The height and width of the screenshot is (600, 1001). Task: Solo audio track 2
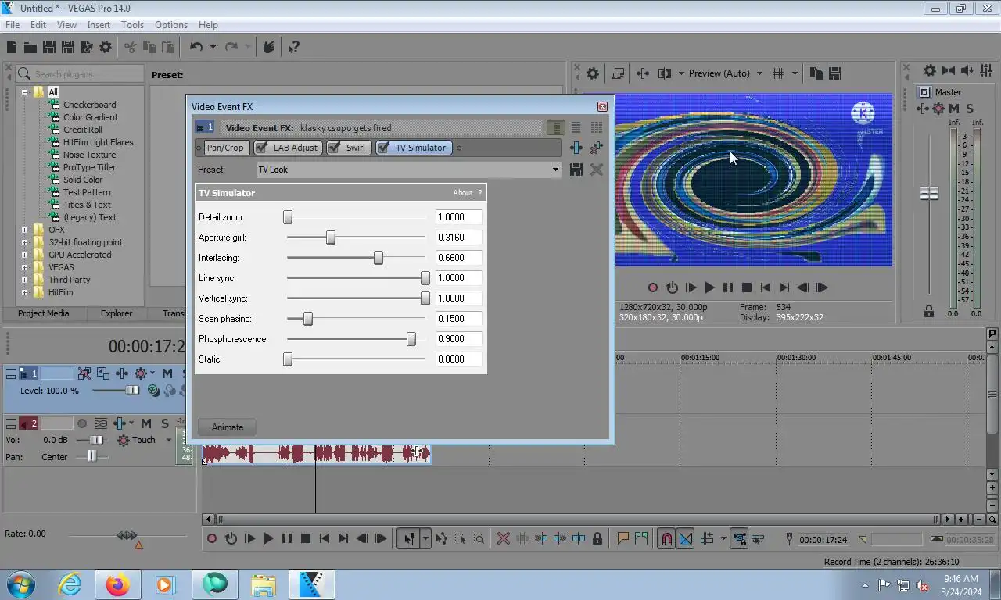[x=165, y=423]
